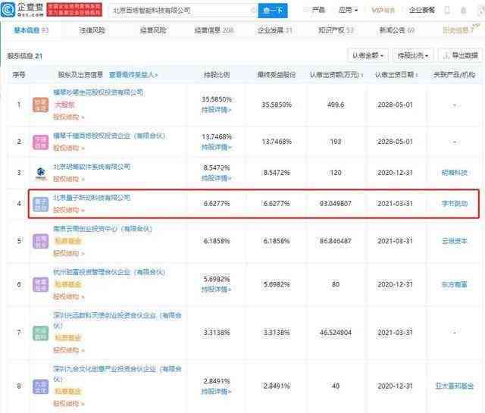The image size is (485, 413).
Task: Expand 股权结构 under shareholder row 1
Action: click(x=69, y=117)
